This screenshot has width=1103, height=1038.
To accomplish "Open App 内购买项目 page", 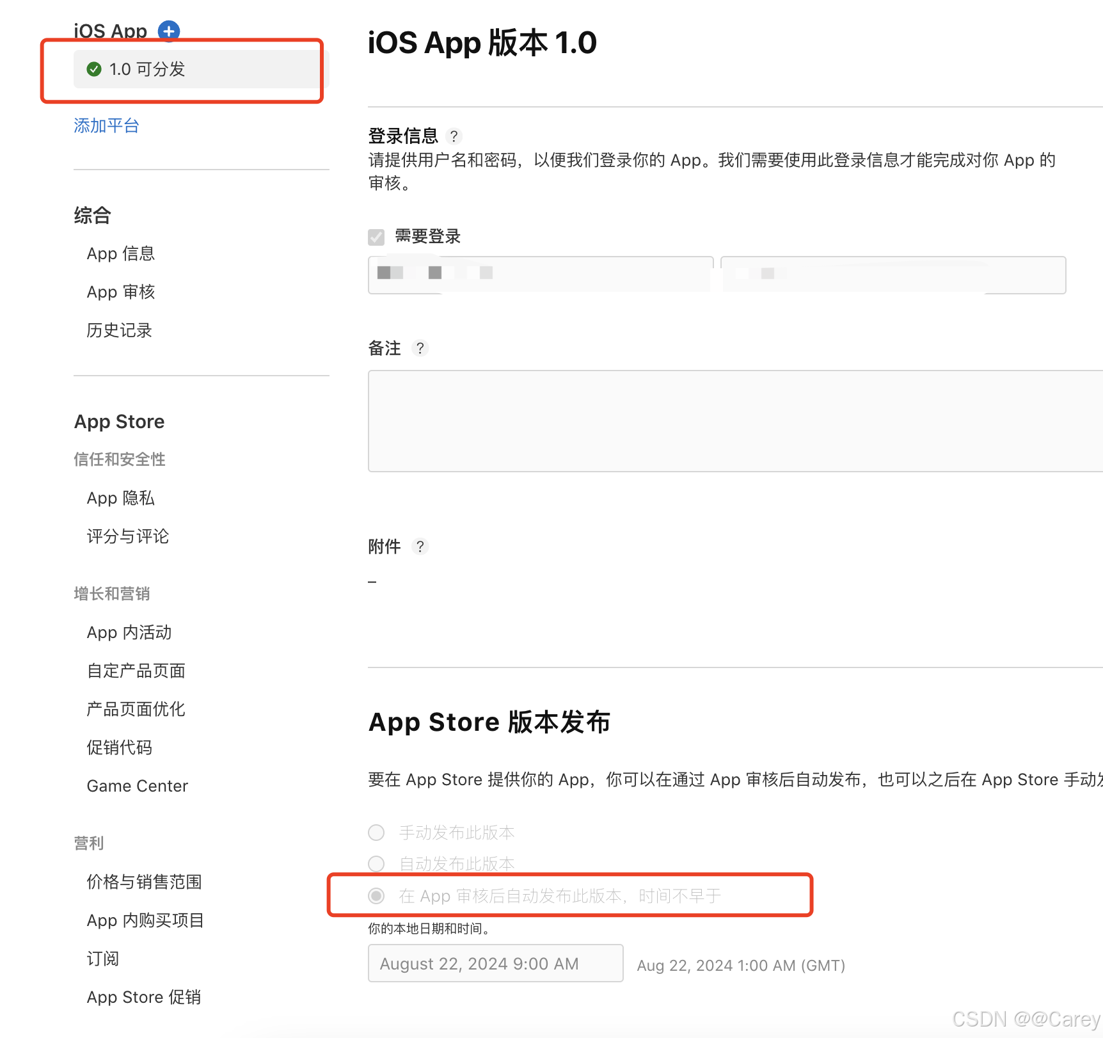I will click(146, 921).
